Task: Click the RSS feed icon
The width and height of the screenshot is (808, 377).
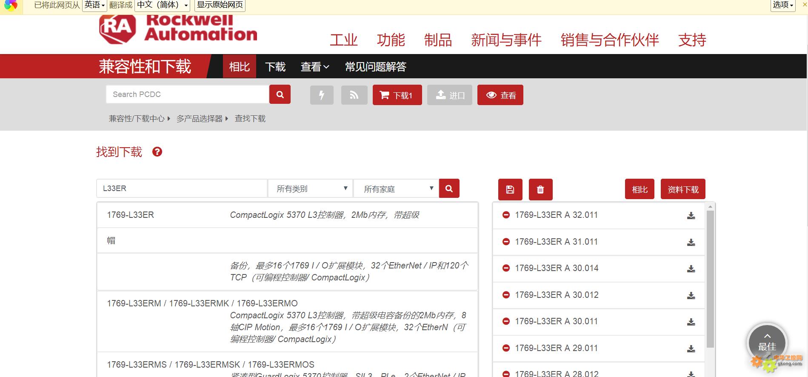Action: click(x=354, y=95)
